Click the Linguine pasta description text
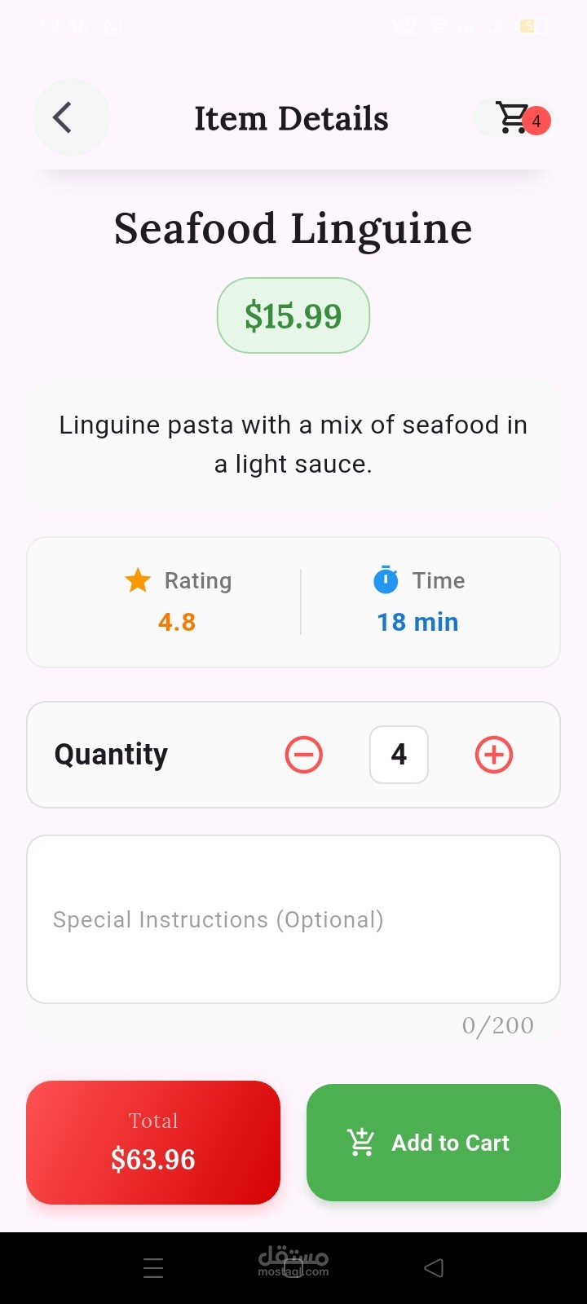 (x=293, y=444)
